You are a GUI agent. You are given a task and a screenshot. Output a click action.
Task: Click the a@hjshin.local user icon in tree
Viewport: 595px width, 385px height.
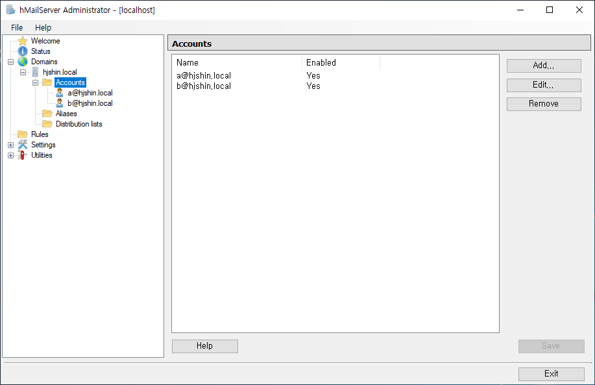60,93
